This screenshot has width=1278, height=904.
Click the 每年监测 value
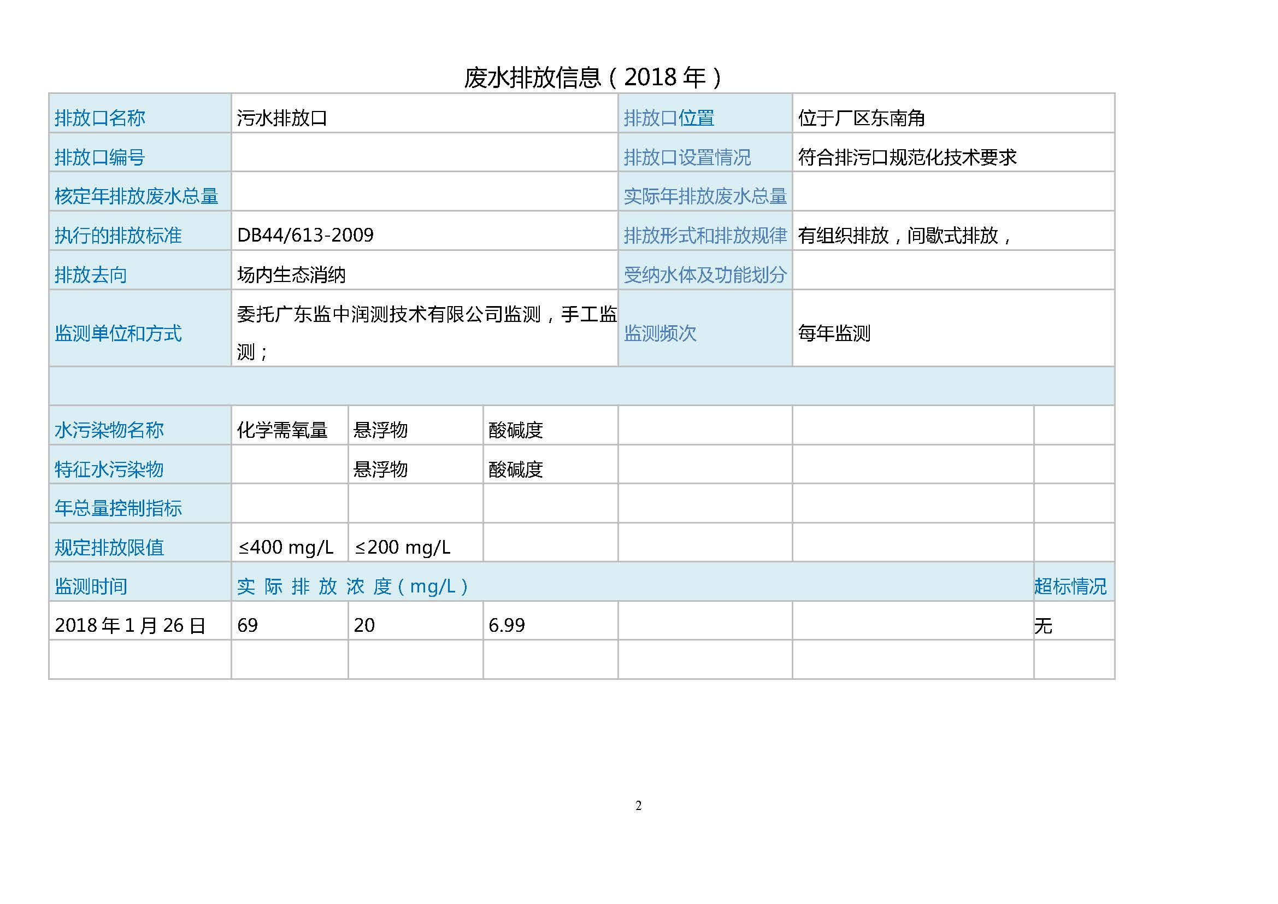click(x=834, y=333)
